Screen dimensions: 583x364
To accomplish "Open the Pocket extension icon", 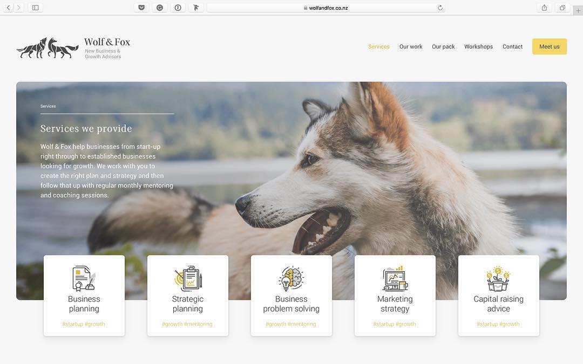I will pyautogui.click(x=141, y=8).
